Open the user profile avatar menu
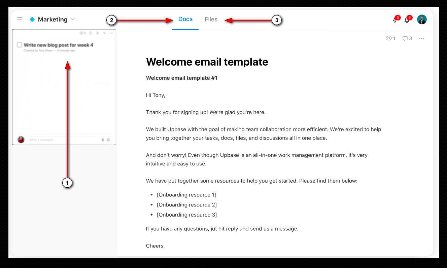Image resolution: width=447 pixels, height=268 pixels. pos(422,20)
